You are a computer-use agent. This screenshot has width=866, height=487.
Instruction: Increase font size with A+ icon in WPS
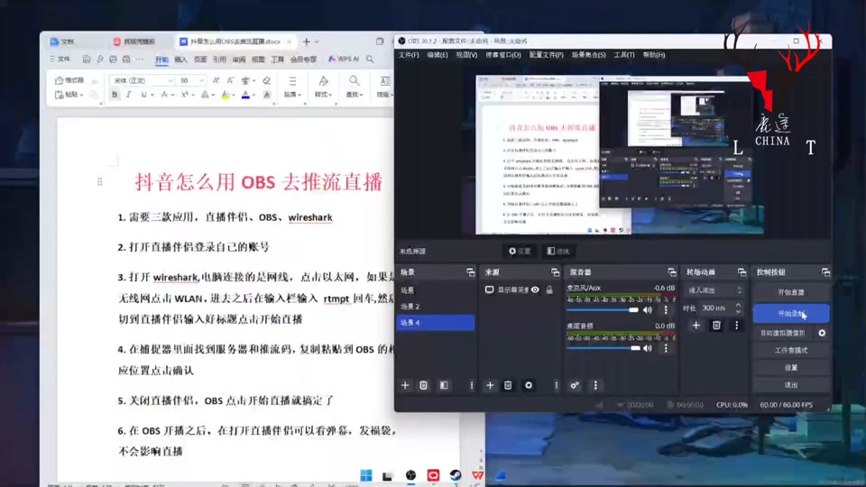[x=216, y=80]
